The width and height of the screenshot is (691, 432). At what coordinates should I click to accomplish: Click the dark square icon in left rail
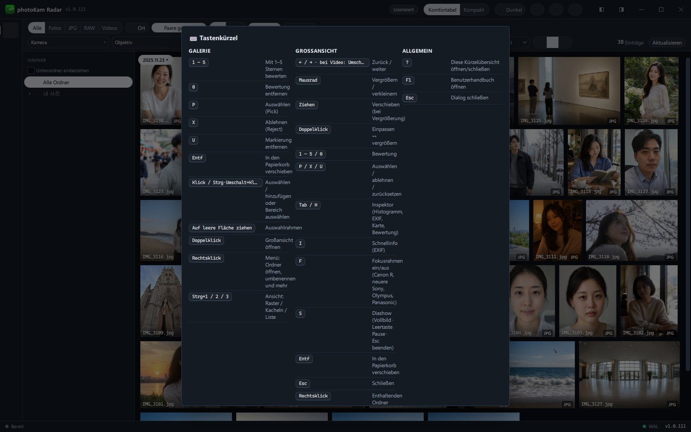[11, 30]
